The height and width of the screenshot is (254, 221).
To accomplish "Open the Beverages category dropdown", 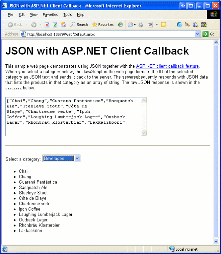I will 62,158.
